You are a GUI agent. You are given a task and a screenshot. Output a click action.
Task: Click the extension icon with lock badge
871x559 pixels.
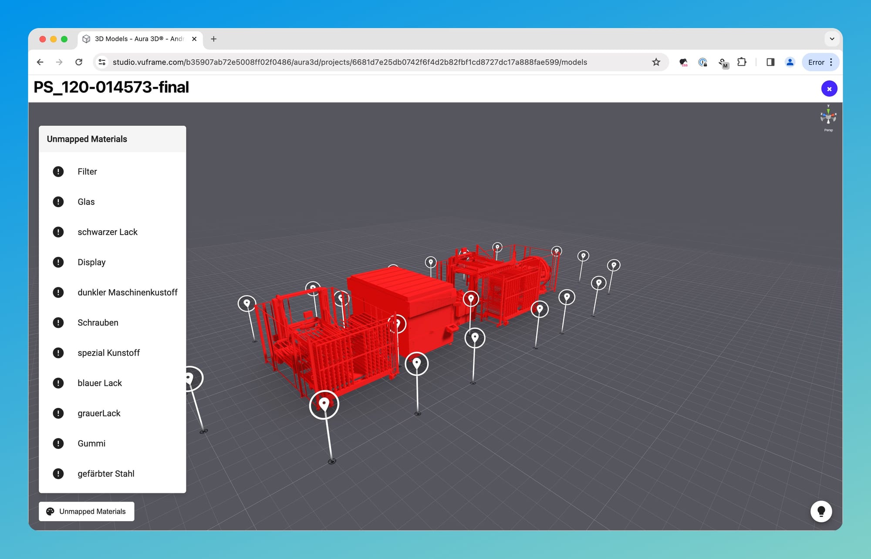coord(702,62)
